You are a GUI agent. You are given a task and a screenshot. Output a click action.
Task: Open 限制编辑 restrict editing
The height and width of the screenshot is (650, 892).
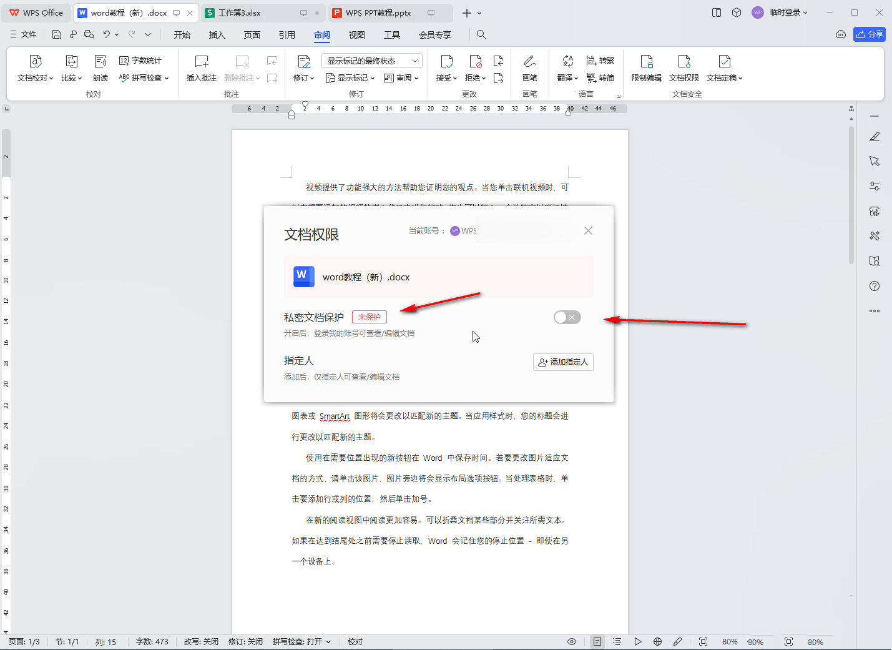click(646, 69)
